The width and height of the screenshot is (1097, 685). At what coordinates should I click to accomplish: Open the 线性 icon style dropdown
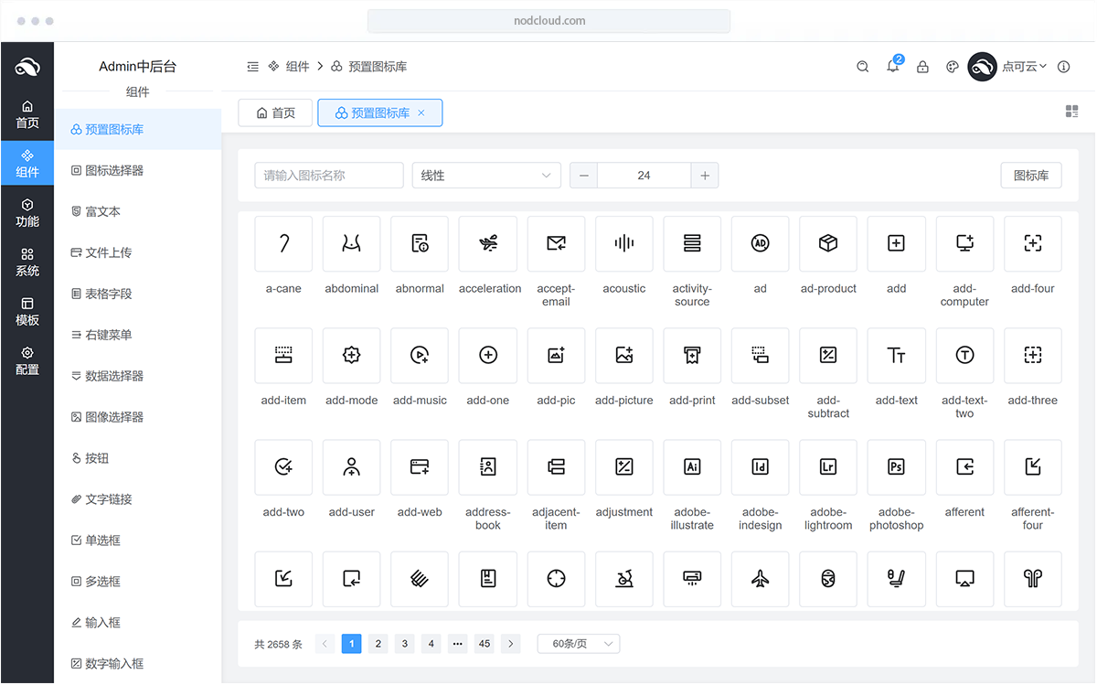[x=486, y=176]
